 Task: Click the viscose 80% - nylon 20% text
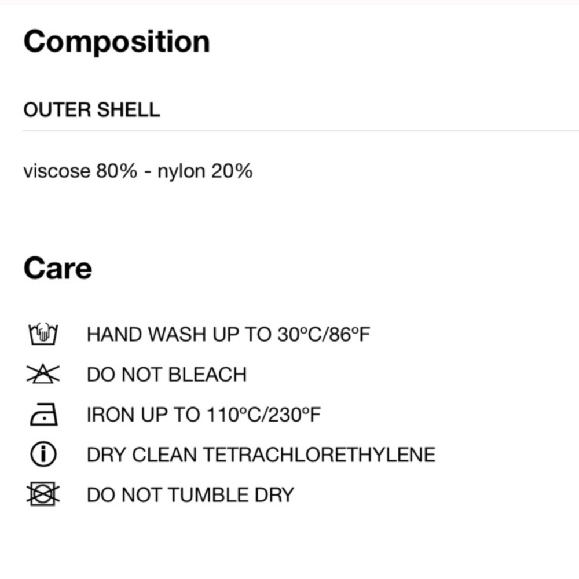(x=138, y=171)
